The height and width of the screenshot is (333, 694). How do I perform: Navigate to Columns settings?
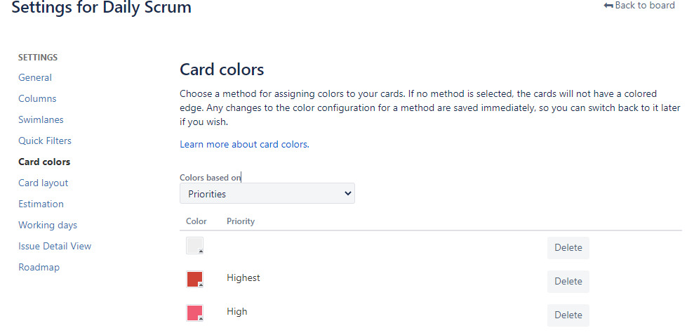[37, 98]
